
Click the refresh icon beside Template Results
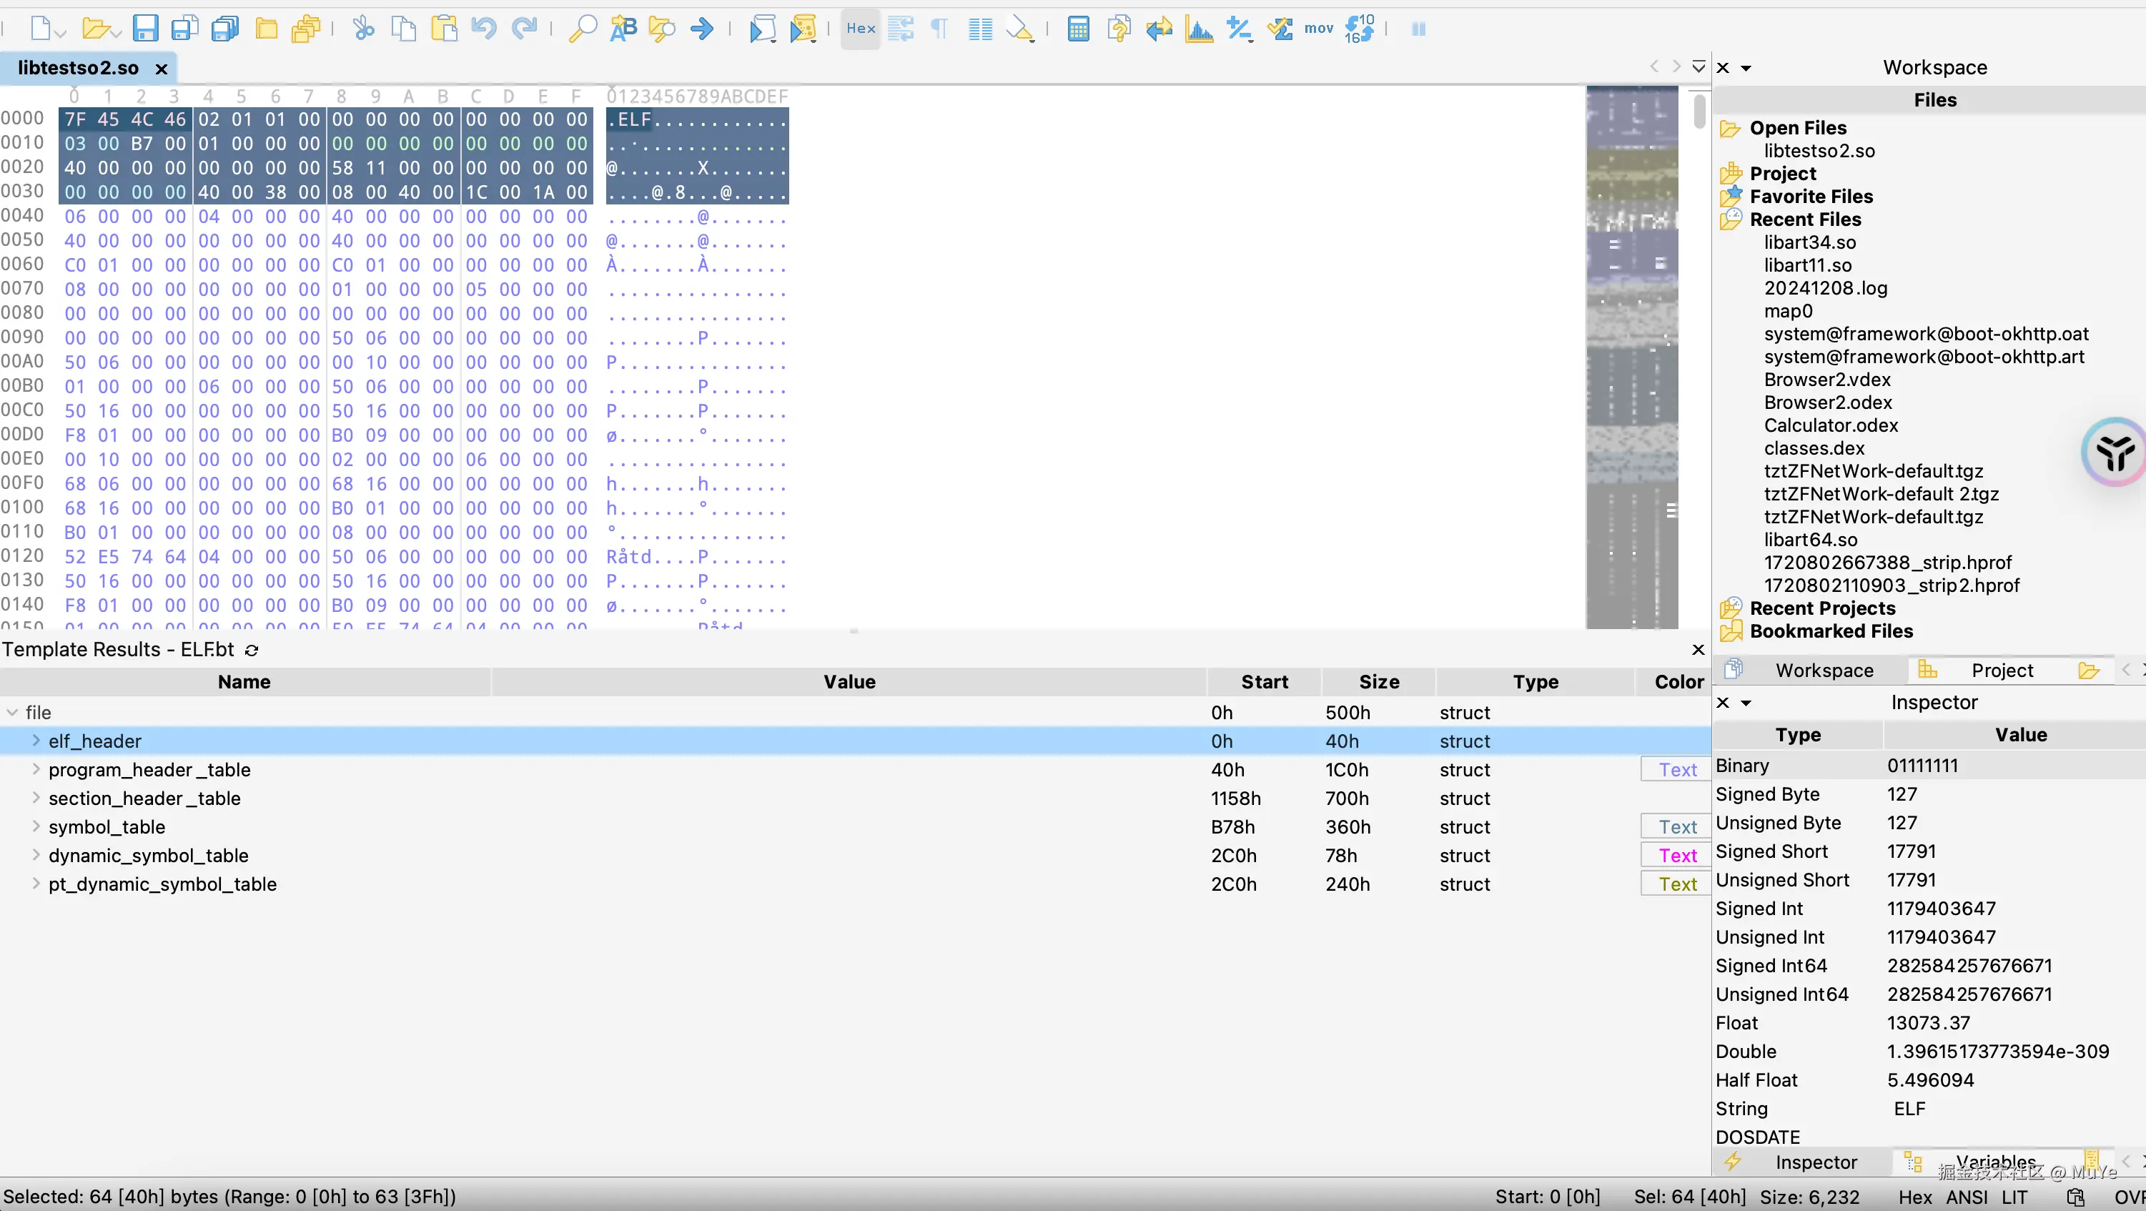pyautogui.click(x=252, y=650)
